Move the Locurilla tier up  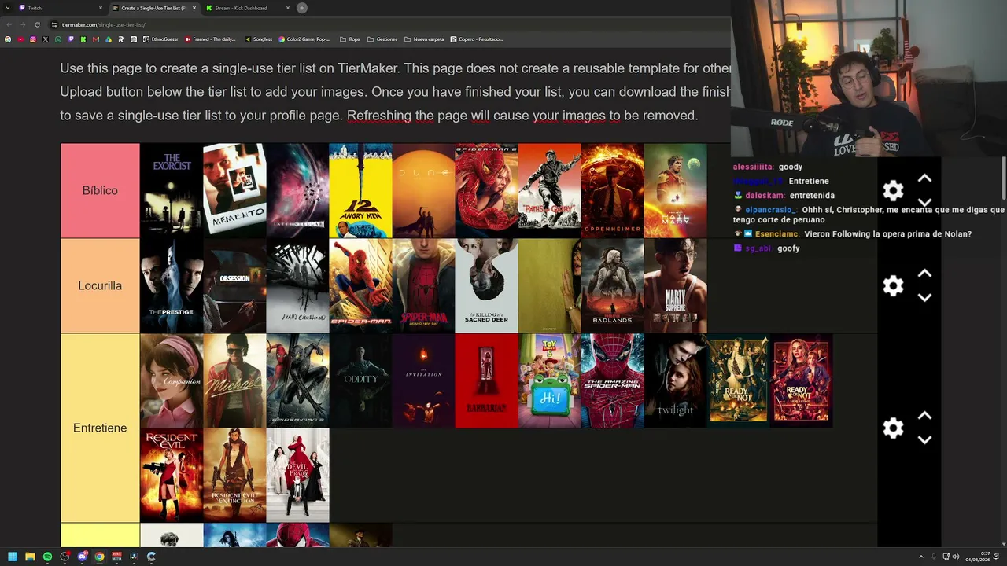tap(924, 274)
